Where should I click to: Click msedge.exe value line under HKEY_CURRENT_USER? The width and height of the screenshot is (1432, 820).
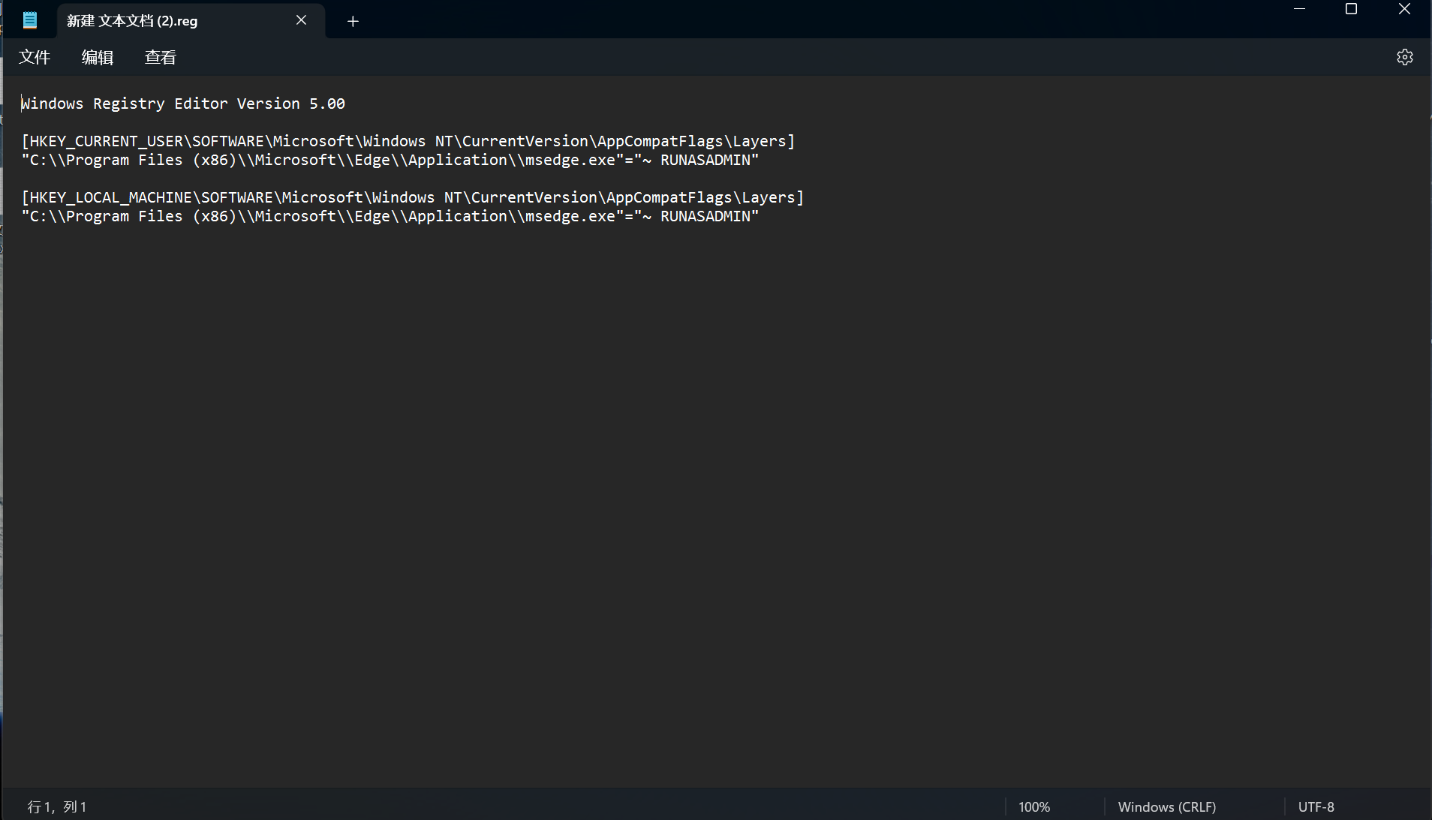click(x=390, y=160)
